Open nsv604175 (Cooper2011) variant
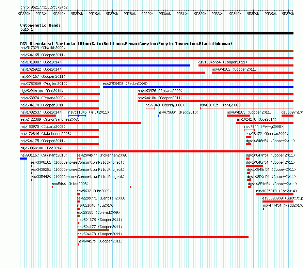The image size is (303, 268). point(43,141)
